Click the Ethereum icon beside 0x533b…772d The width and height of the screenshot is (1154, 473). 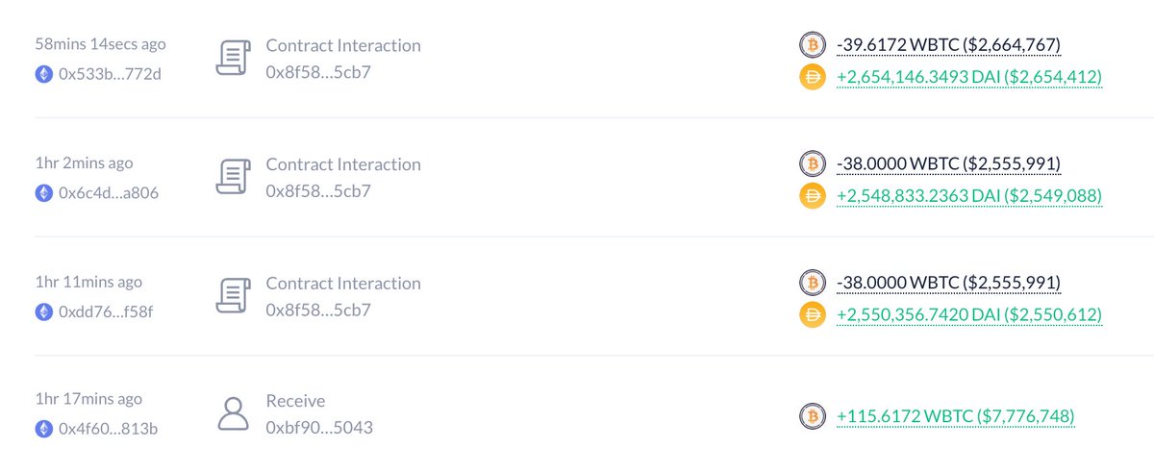click(x=43, y=74)
